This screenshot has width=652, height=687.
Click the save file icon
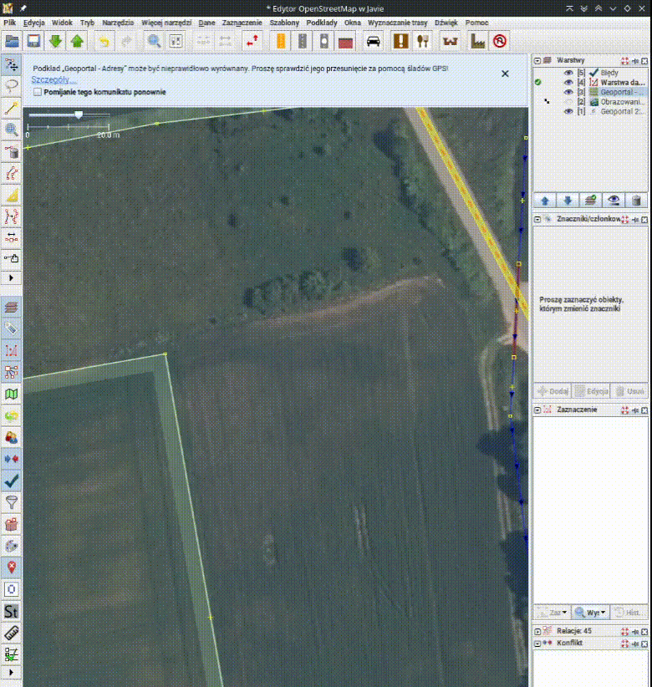tap(33, 41)
